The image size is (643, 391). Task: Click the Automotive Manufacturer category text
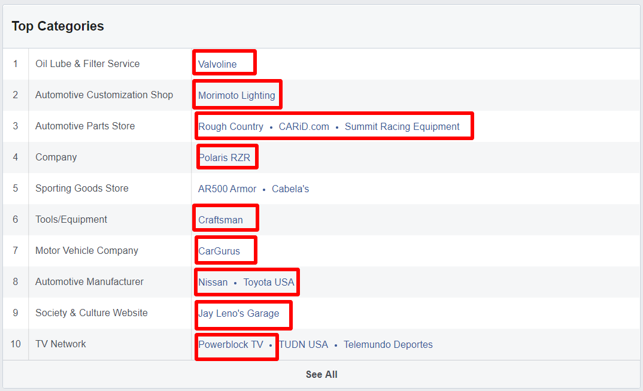(x=89, y=282)
